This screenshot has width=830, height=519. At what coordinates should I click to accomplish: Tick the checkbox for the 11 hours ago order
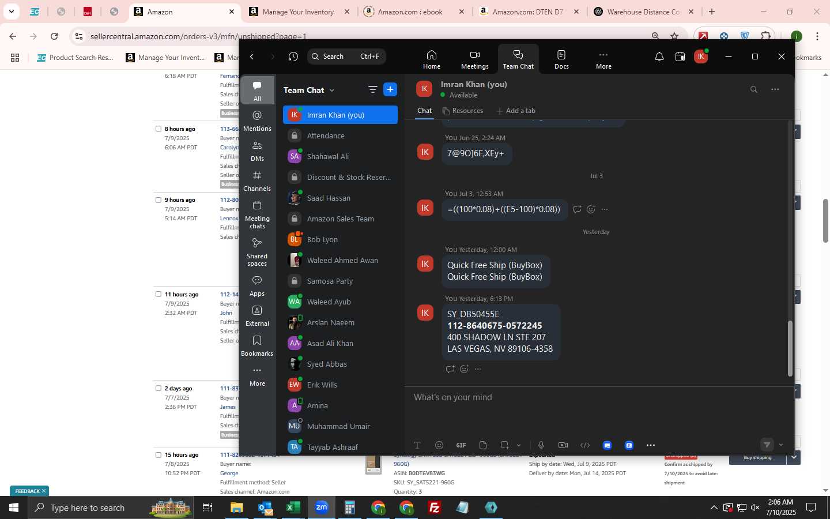click(x=159, y=294)
